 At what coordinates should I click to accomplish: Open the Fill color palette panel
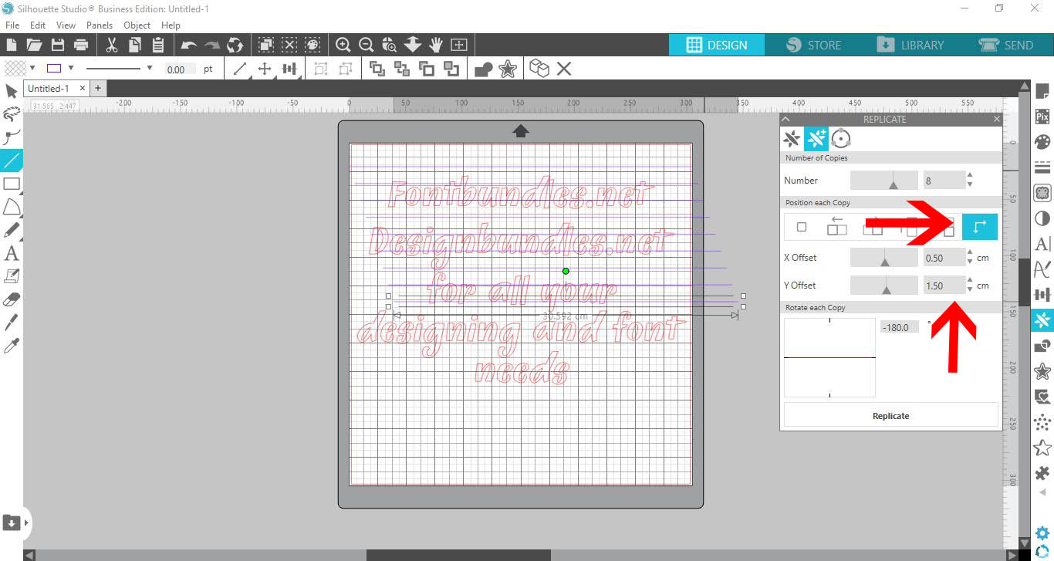(1042, 143)
